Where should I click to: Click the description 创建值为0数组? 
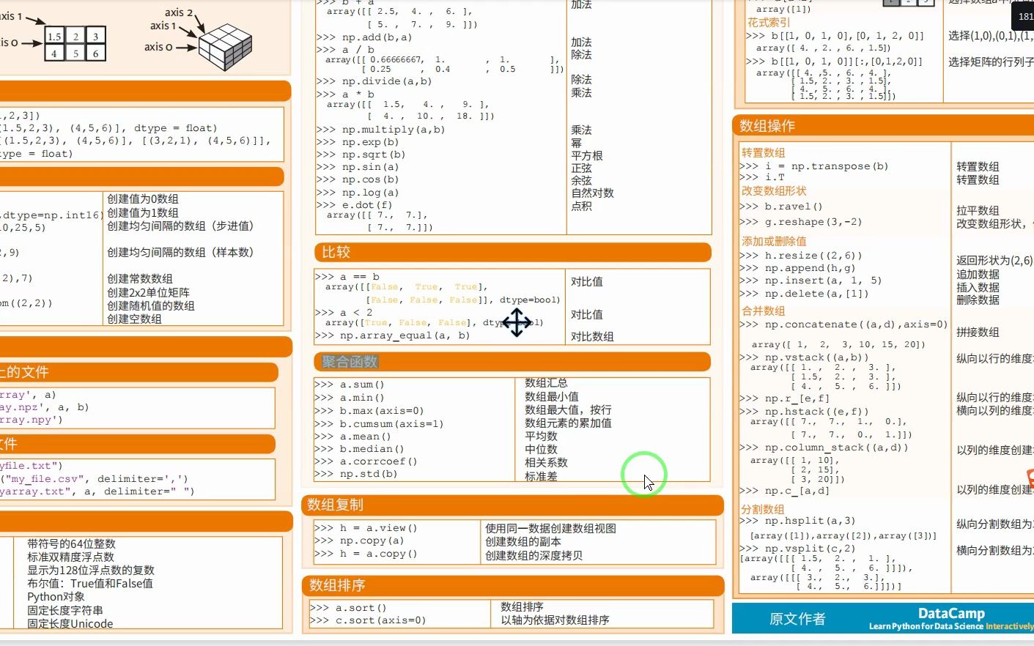point(143,198)
